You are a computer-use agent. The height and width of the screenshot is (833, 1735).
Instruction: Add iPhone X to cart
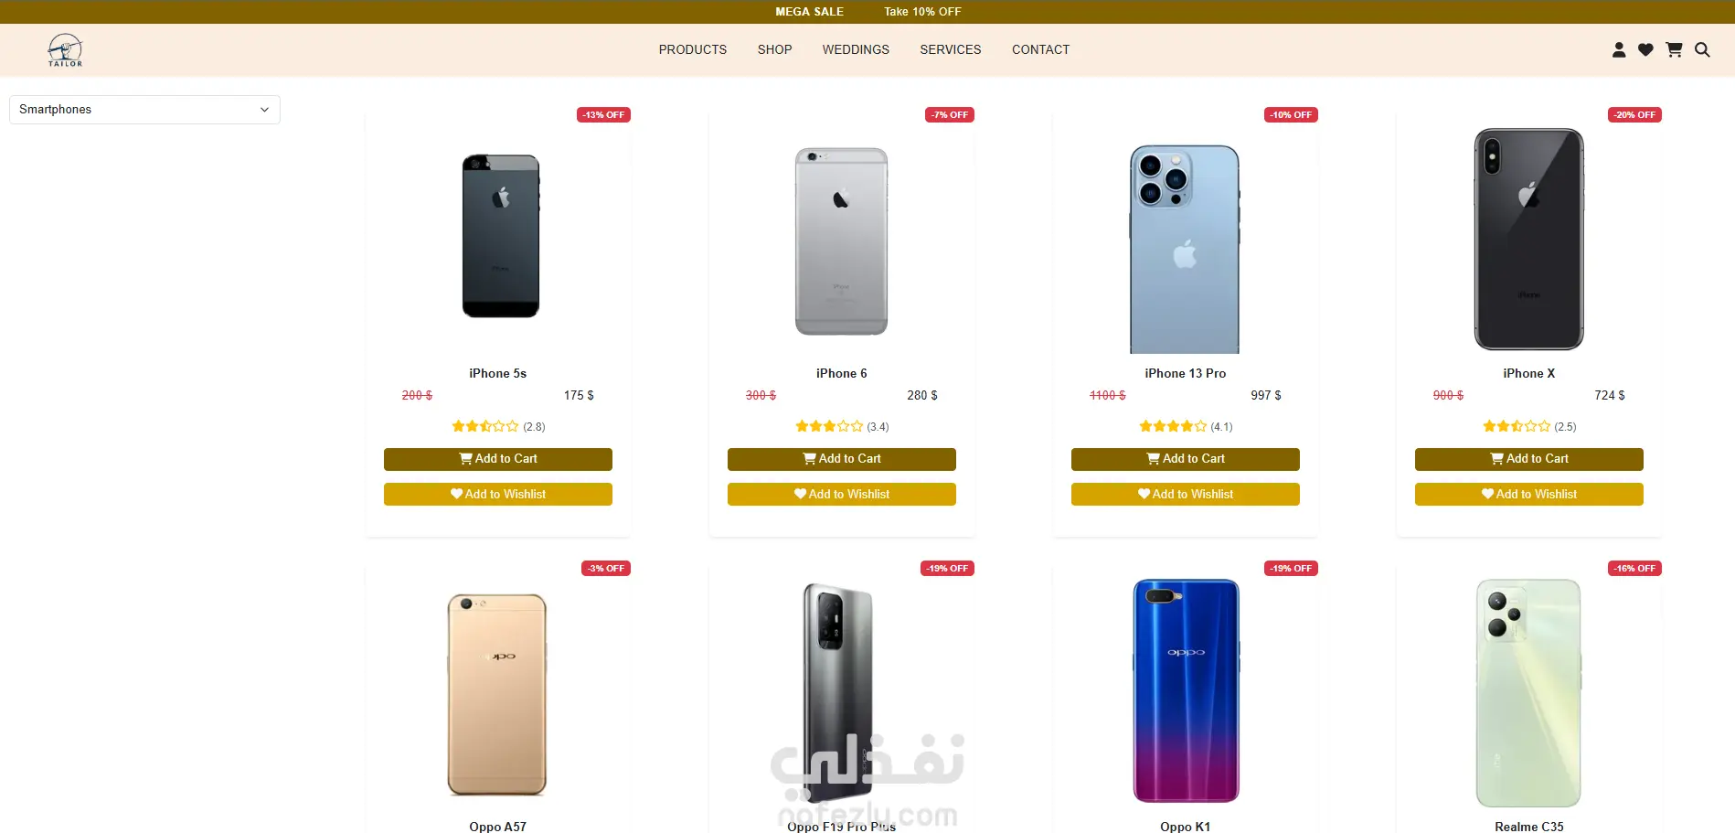tap(1529, 459)
